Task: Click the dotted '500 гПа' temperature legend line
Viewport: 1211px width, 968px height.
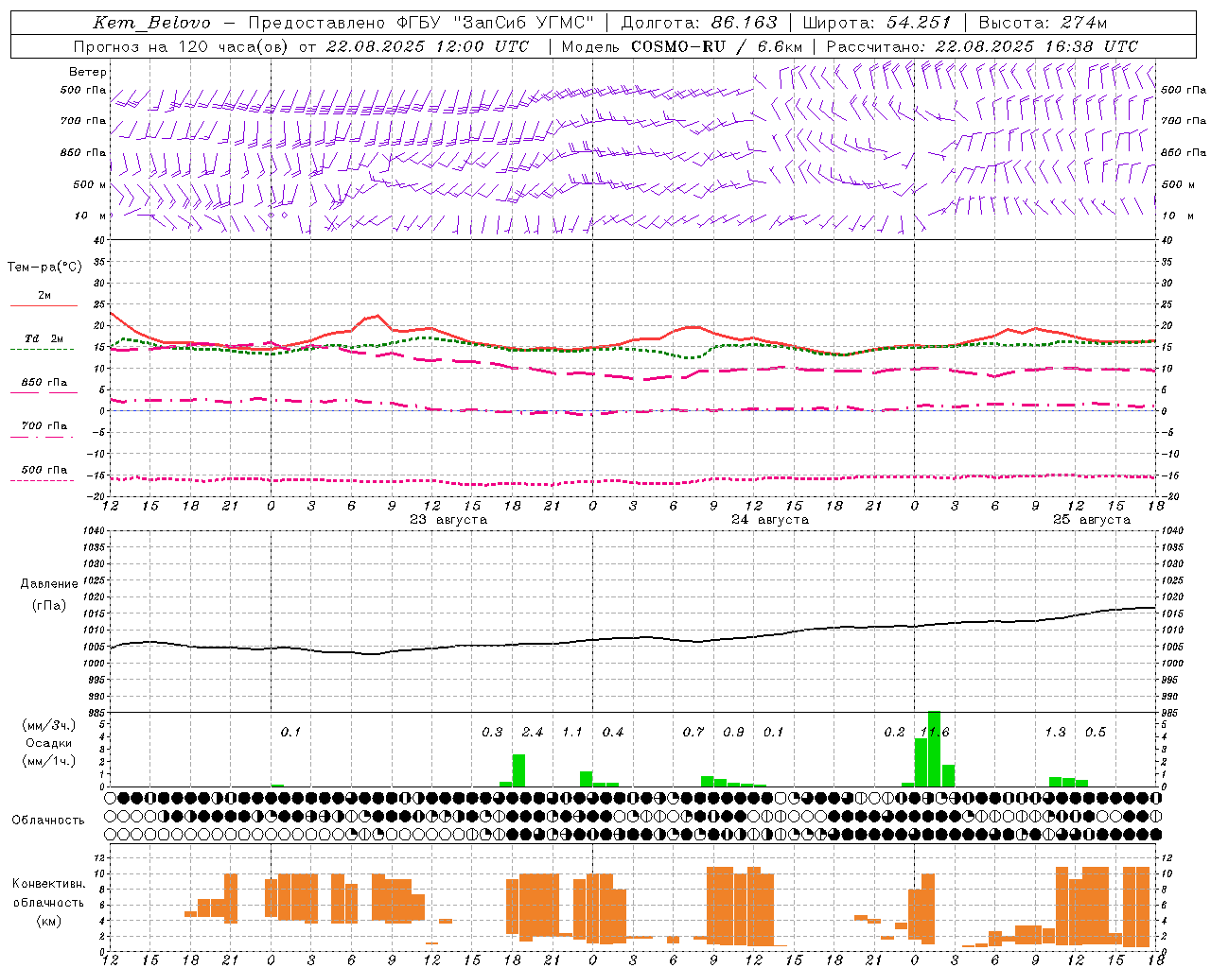Action: pos(43,481)
